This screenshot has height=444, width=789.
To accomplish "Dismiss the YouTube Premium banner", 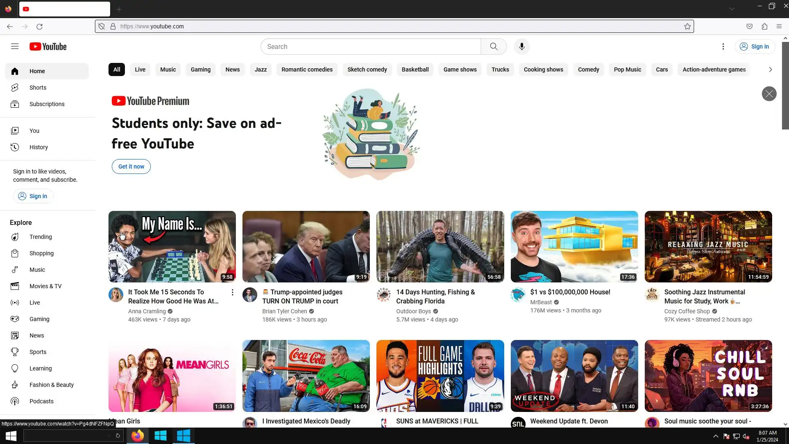I will pos(769,94).
